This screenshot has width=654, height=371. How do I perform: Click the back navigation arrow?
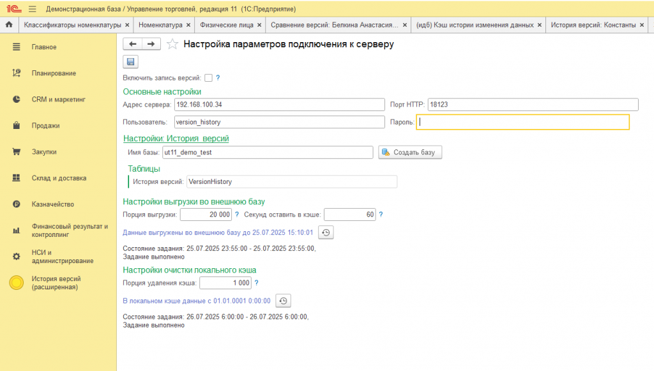point(132,44)
